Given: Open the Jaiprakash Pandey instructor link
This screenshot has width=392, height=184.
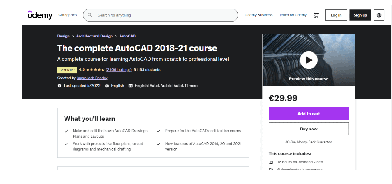Looking at the screenshot, I should pyautogui.click(x=92, y=78).
